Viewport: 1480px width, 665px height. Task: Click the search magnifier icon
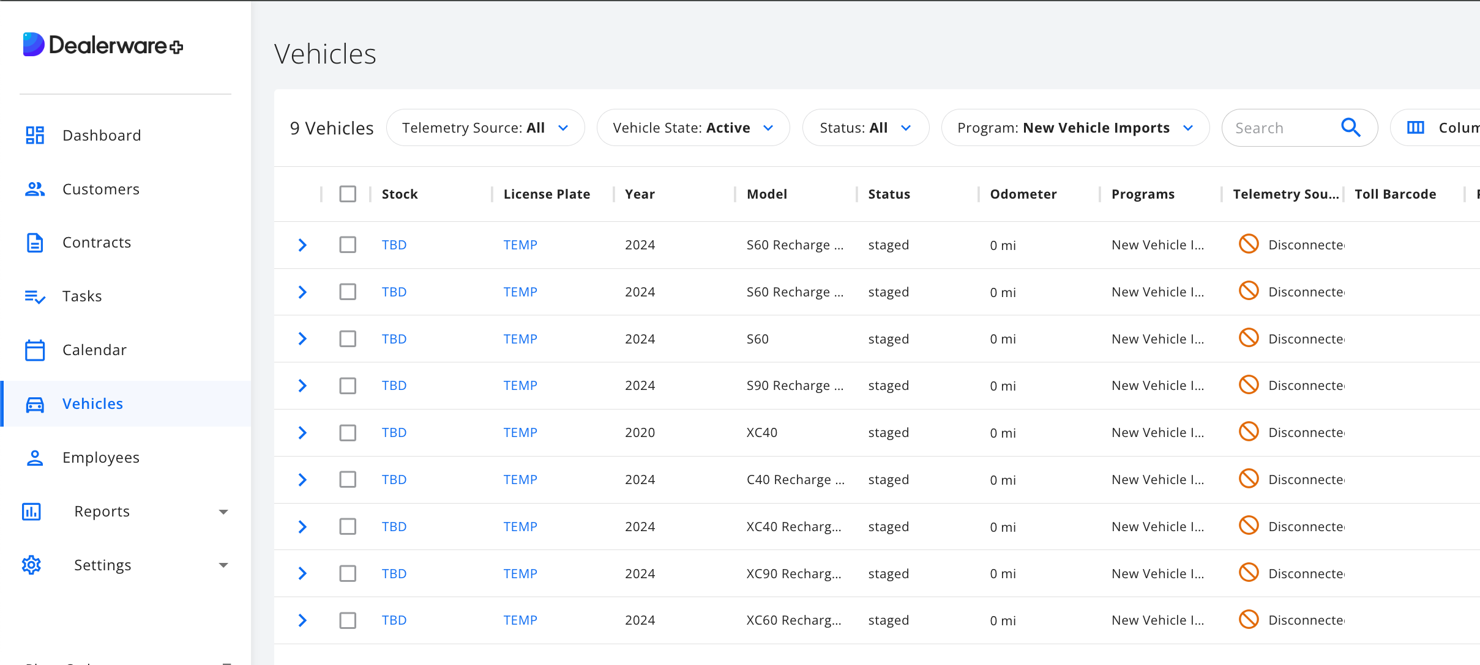(1351, 127)
